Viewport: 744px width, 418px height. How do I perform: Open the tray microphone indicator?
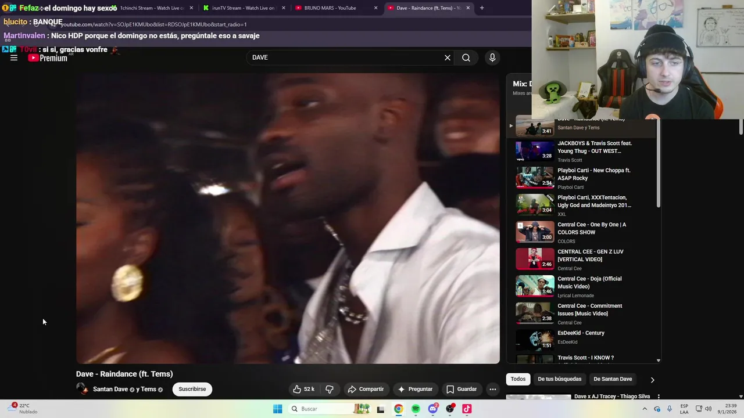[670, 409]
